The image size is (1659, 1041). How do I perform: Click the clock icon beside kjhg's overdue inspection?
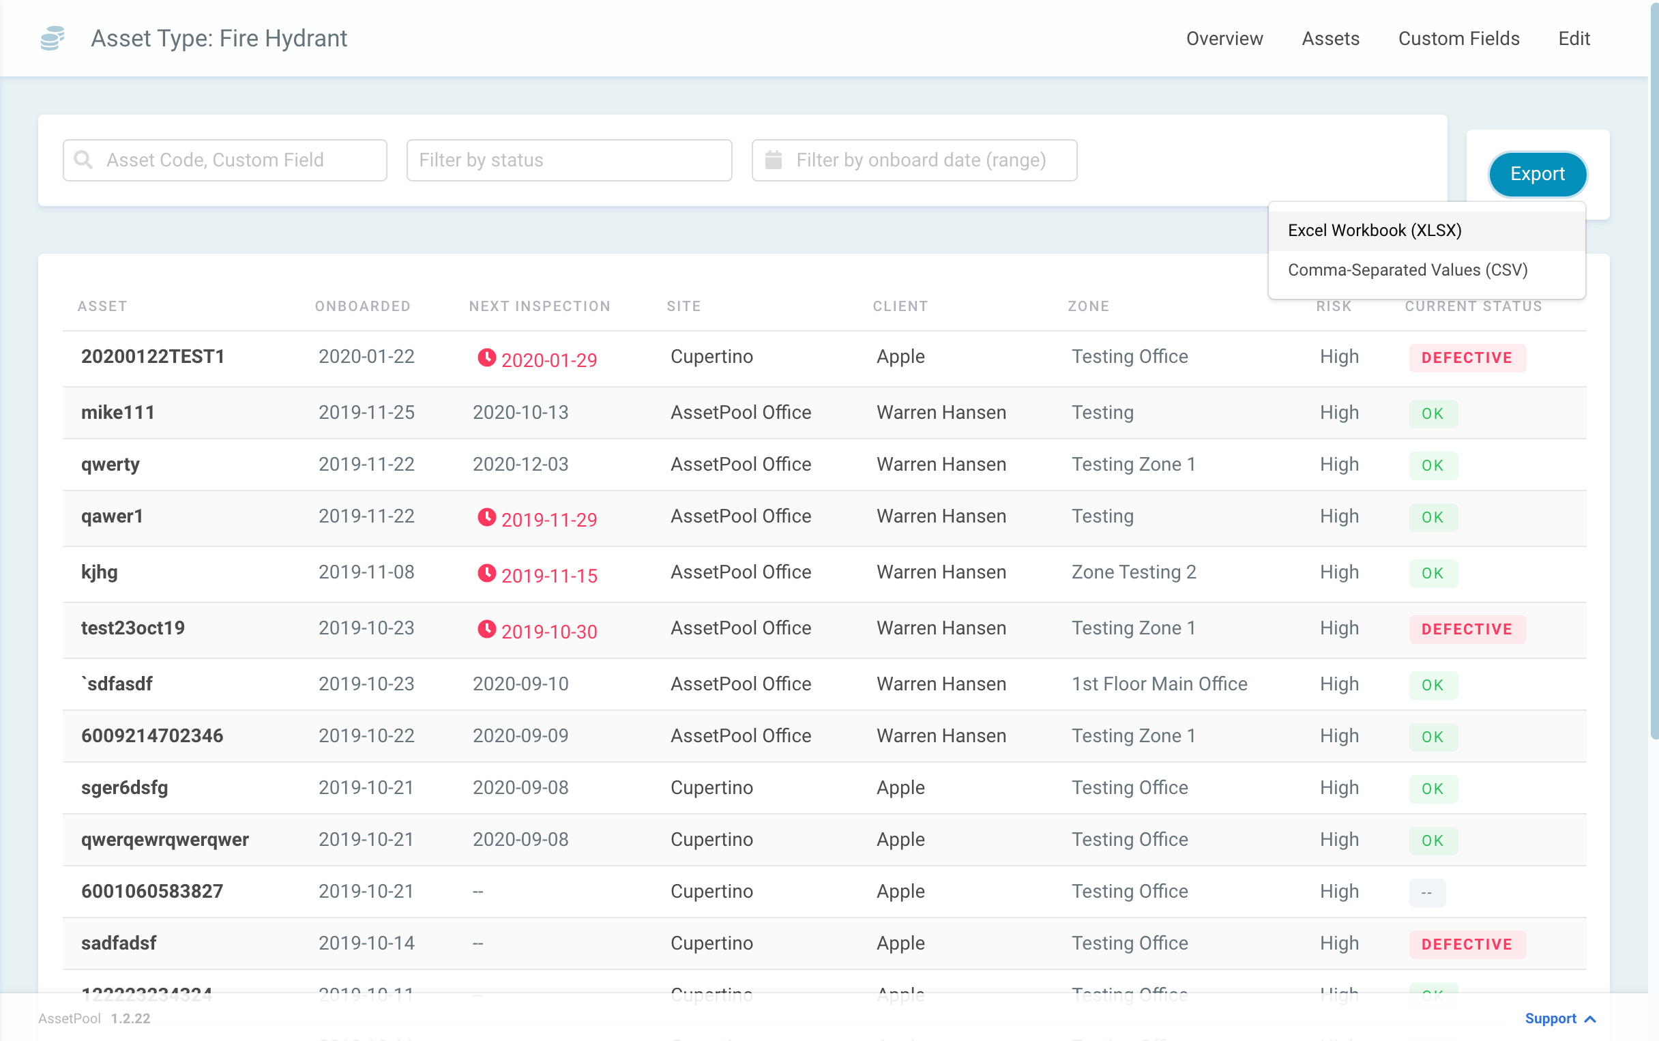point(486,574)
